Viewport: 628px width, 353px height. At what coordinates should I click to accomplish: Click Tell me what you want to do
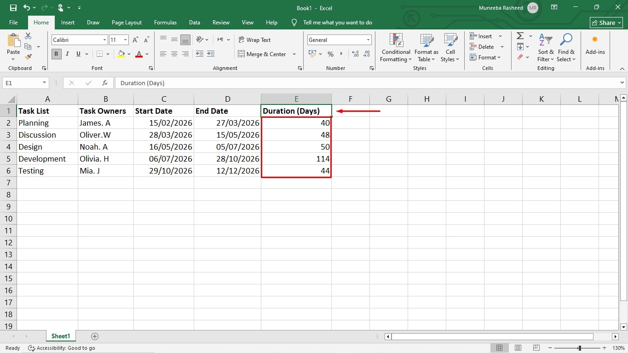337,23
